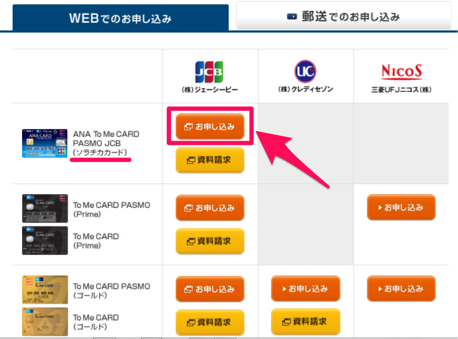This screenshot has width=458, height=339.
Task: Click the mail icon on the 郵送 tab
Action: (292, 17)
